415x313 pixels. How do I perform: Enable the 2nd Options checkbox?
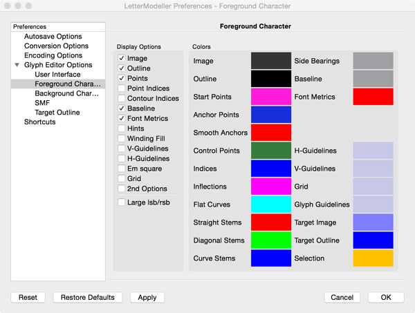pos(122,189)
